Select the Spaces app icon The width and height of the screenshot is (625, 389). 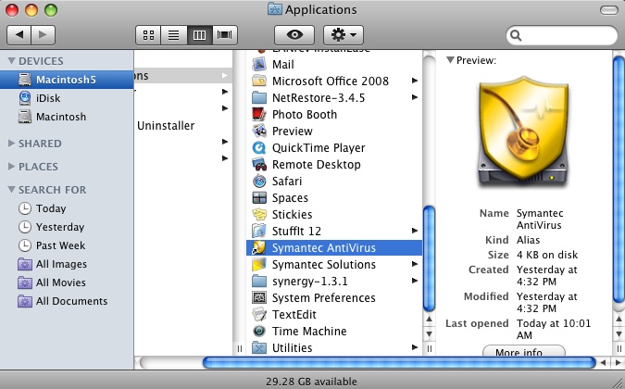click(x=259, y=197)
